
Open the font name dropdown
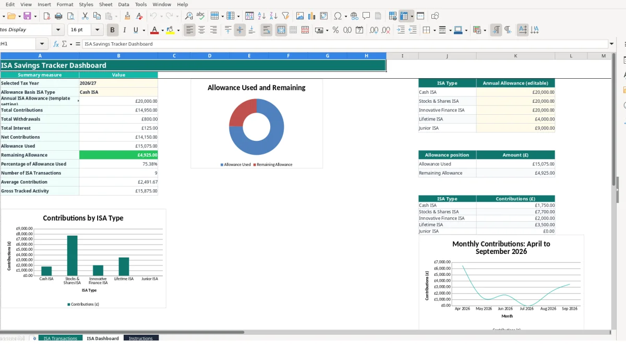click(58, 30)
